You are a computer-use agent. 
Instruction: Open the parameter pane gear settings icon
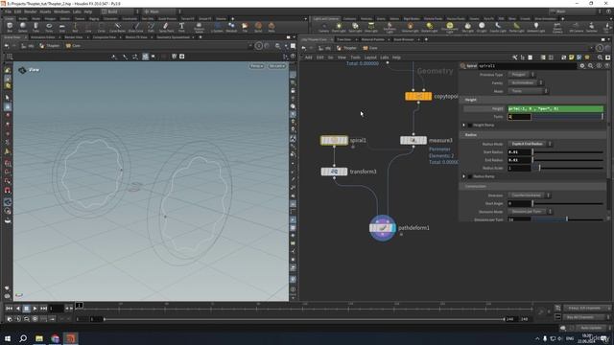(582, 66)
